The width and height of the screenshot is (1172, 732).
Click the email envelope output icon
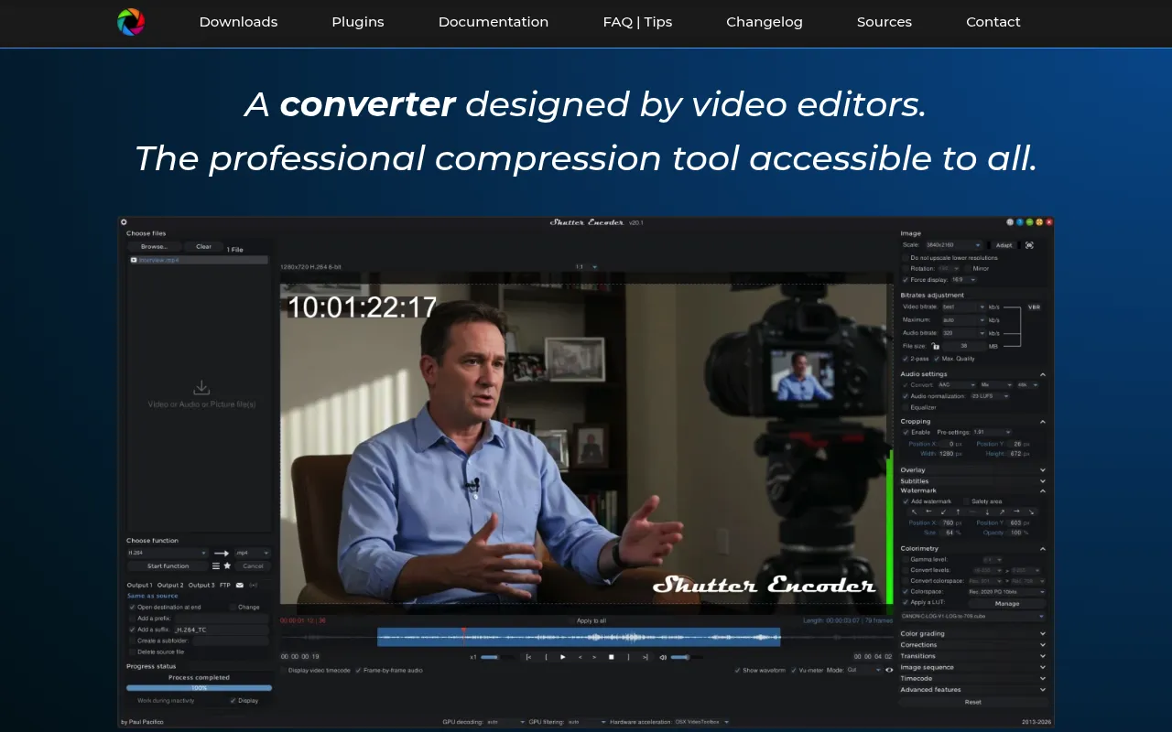point(240,585)
